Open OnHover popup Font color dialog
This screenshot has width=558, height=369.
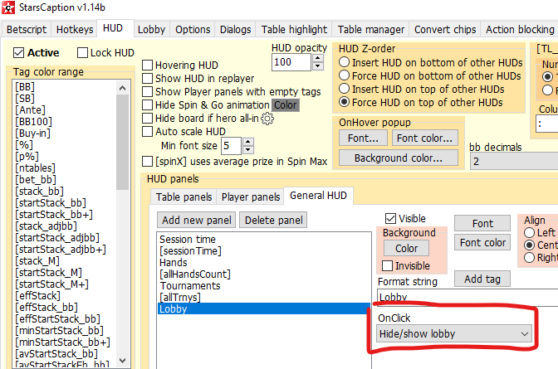pyautogui.click(x=425, y=138)
